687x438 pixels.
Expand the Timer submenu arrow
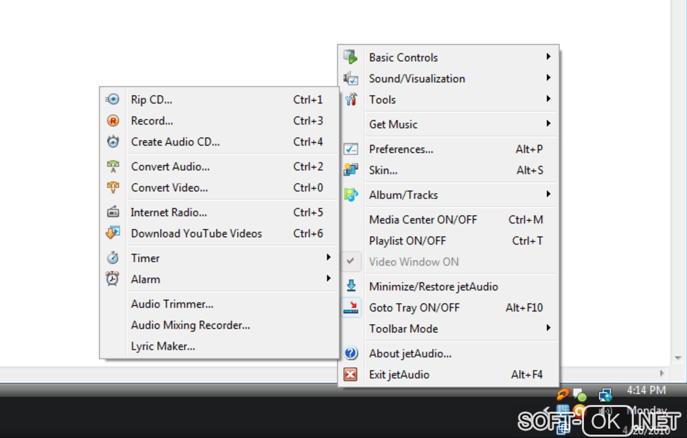coord(328,257)
